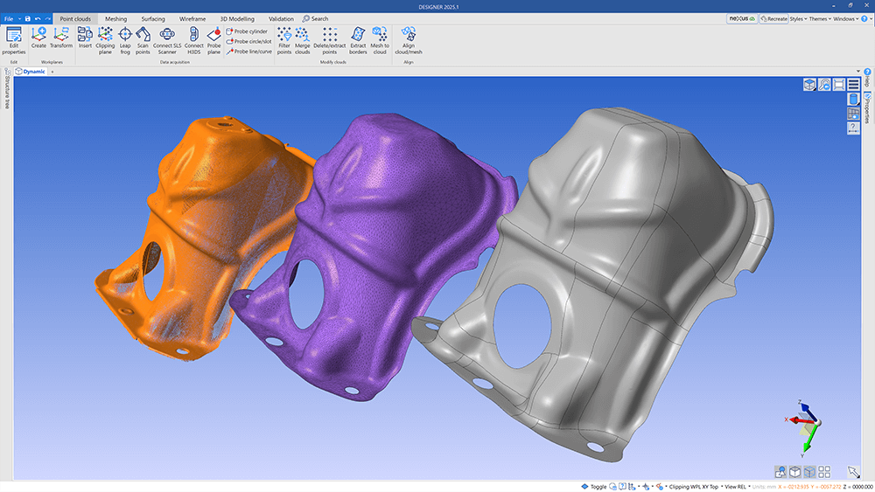Expand the view tabs list arrow

(858, 72)
